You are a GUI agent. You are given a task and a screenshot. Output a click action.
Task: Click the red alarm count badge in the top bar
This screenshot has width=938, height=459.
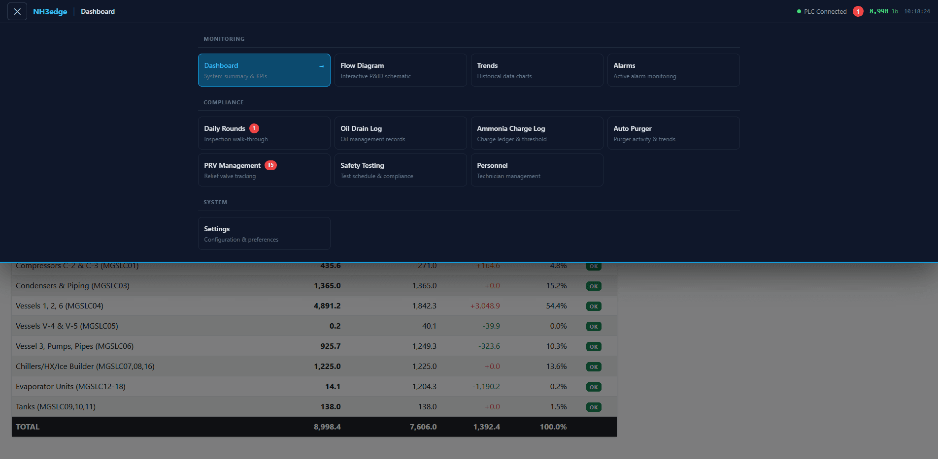pos(858,11)
